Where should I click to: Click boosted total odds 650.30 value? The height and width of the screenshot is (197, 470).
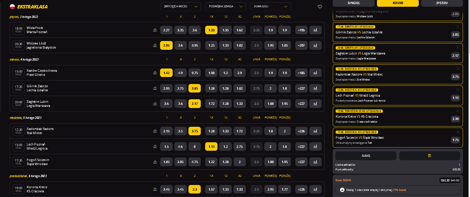445,180
